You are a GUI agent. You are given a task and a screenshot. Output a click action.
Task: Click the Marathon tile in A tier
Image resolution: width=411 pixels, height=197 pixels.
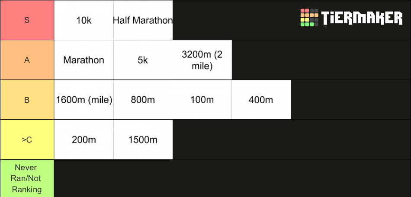84,60
